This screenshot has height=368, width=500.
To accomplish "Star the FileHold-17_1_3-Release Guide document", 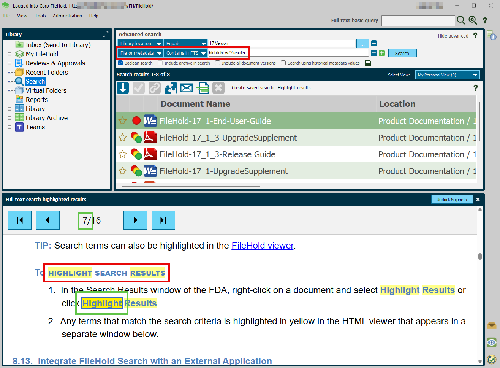I will click(122, 154).
